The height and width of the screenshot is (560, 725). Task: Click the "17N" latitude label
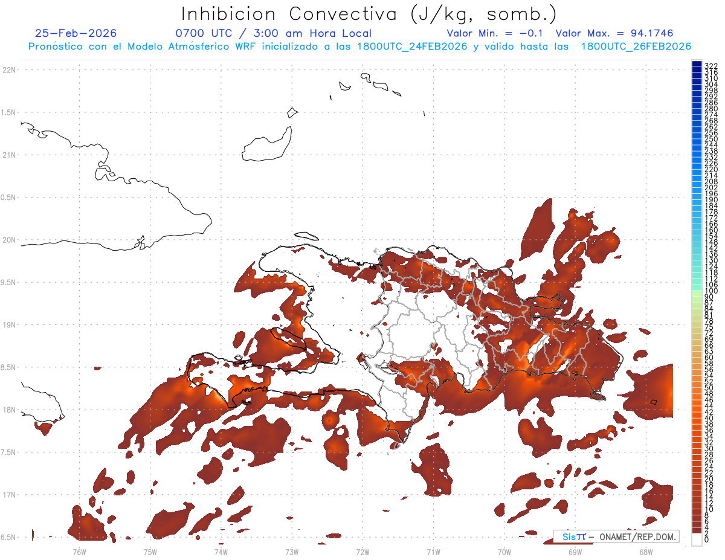[9, 495]
